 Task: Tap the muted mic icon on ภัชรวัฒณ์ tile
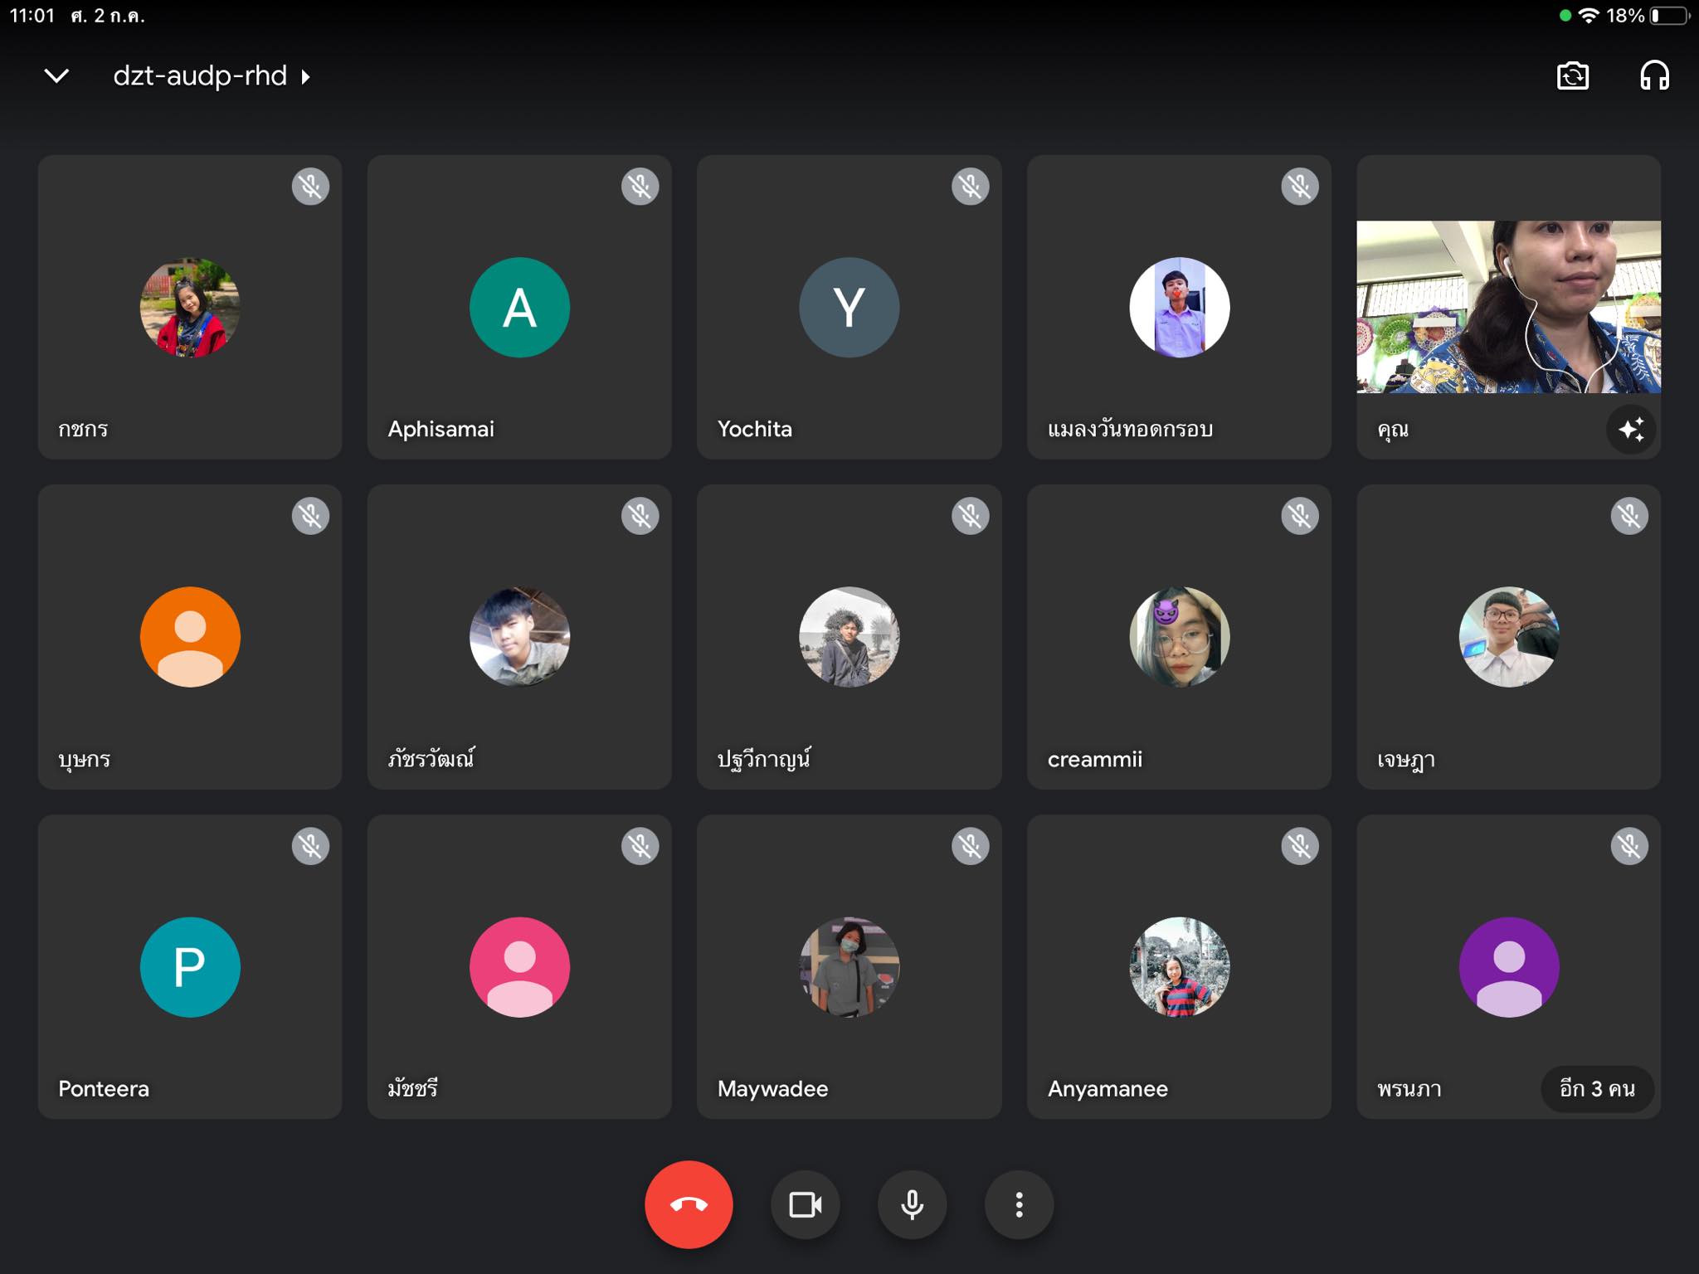640,516
